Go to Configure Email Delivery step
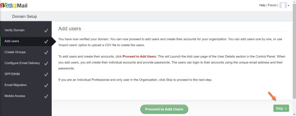The width and height of the screenshot is (296, 116). point(22,63)
